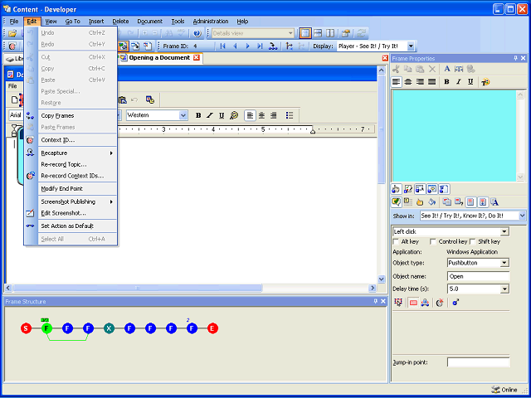
Task: Click left-align icon in Frame Properties
Action: (397, 82)
